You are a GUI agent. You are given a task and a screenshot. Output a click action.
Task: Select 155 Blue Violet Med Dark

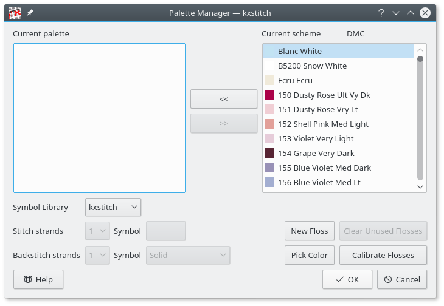[x=338, y=168]
